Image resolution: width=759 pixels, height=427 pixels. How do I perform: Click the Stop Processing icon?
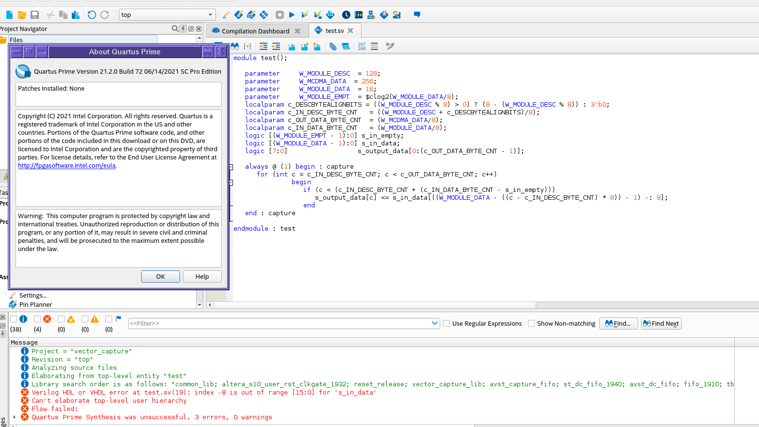coord(280,15)
